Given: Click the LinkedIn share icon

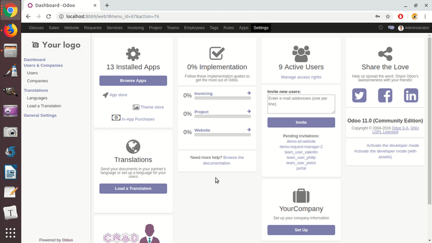Looking at the screenshot, I should point(411,95).
